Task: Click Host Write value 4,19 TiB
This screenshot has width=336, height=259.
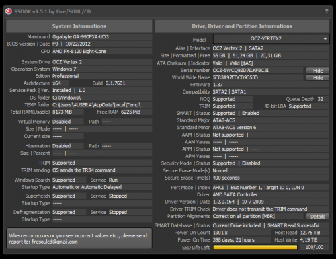Action: (309, 240)
